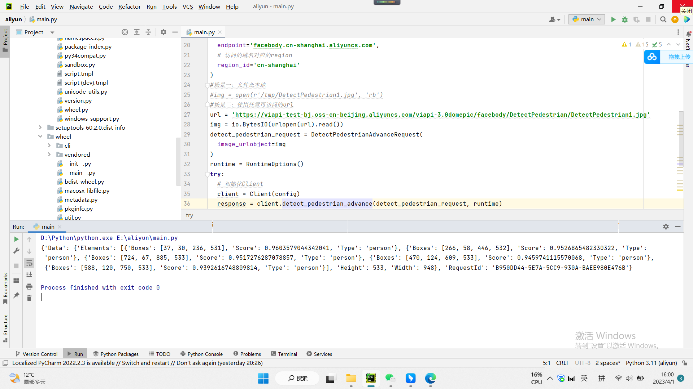Viewport: 693px width, 389px height.
Task: Stop the process in Run panel
Action: [16, 266]
